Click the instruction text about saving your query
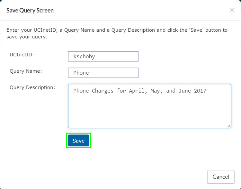This screenshot has width=241, height=189. click(x=117, y=33)
